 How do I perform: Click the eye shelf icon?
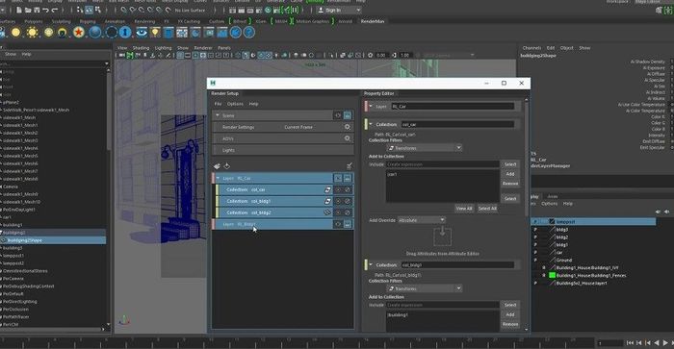tap(142, 32)
